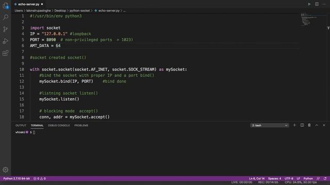Click echo-server.py in the breadcrumb

(x=109, y=10)
